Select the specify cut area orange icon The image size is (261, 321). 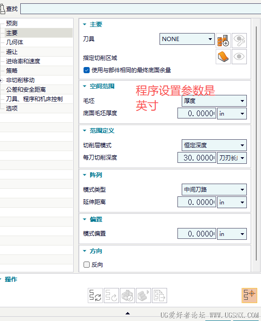223,57
